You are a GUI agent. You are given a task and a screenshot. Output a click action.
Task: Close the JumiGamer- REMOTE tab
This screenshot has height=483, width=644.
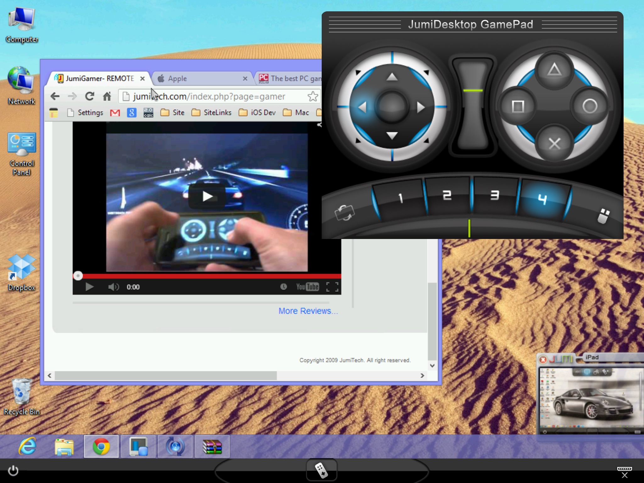pos(142,78)
